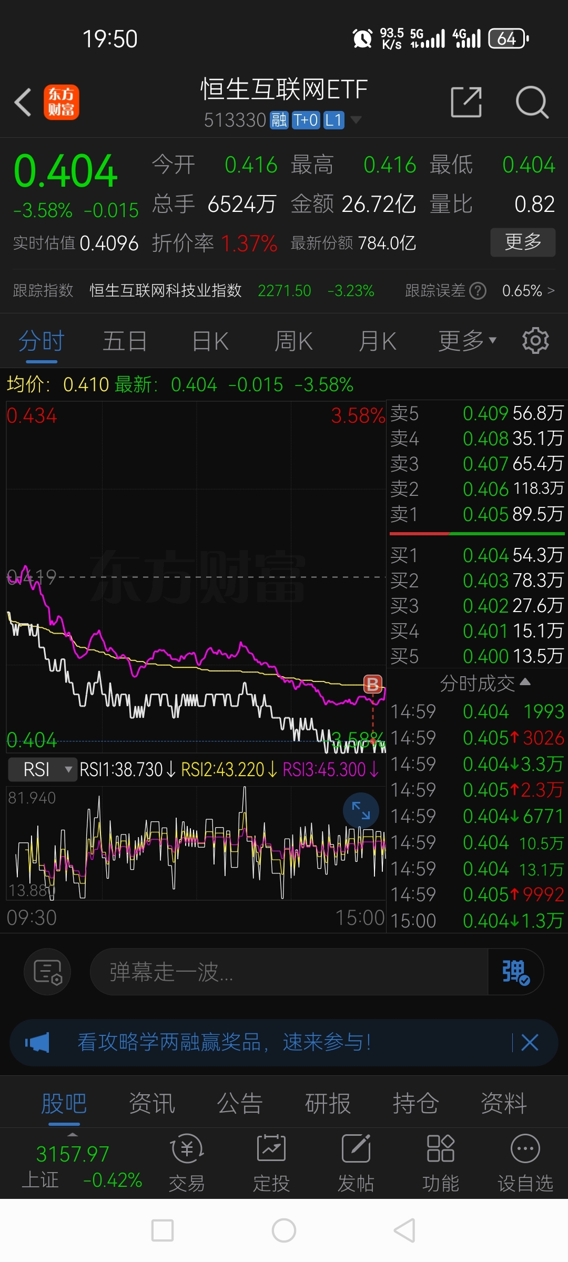Screen dimensions: 568x1262
Task: Switch to the 周K chart tab
Action: (293, 341)
